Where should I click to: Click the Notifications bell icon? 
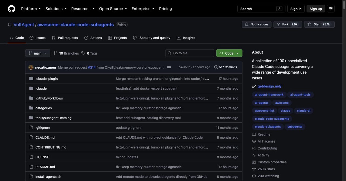pos(247,24)
